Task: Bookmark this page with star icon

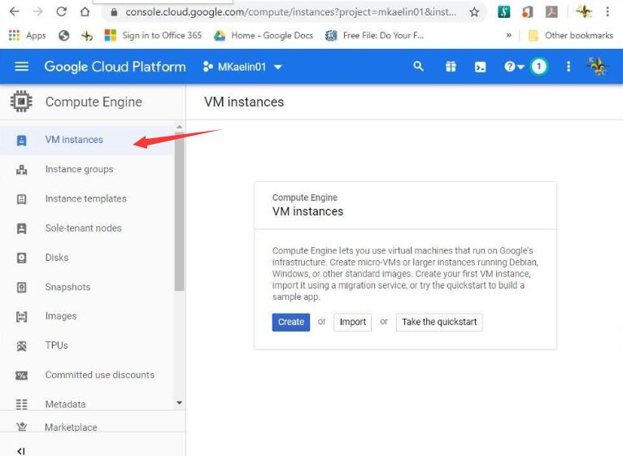Action: [474, 12]
